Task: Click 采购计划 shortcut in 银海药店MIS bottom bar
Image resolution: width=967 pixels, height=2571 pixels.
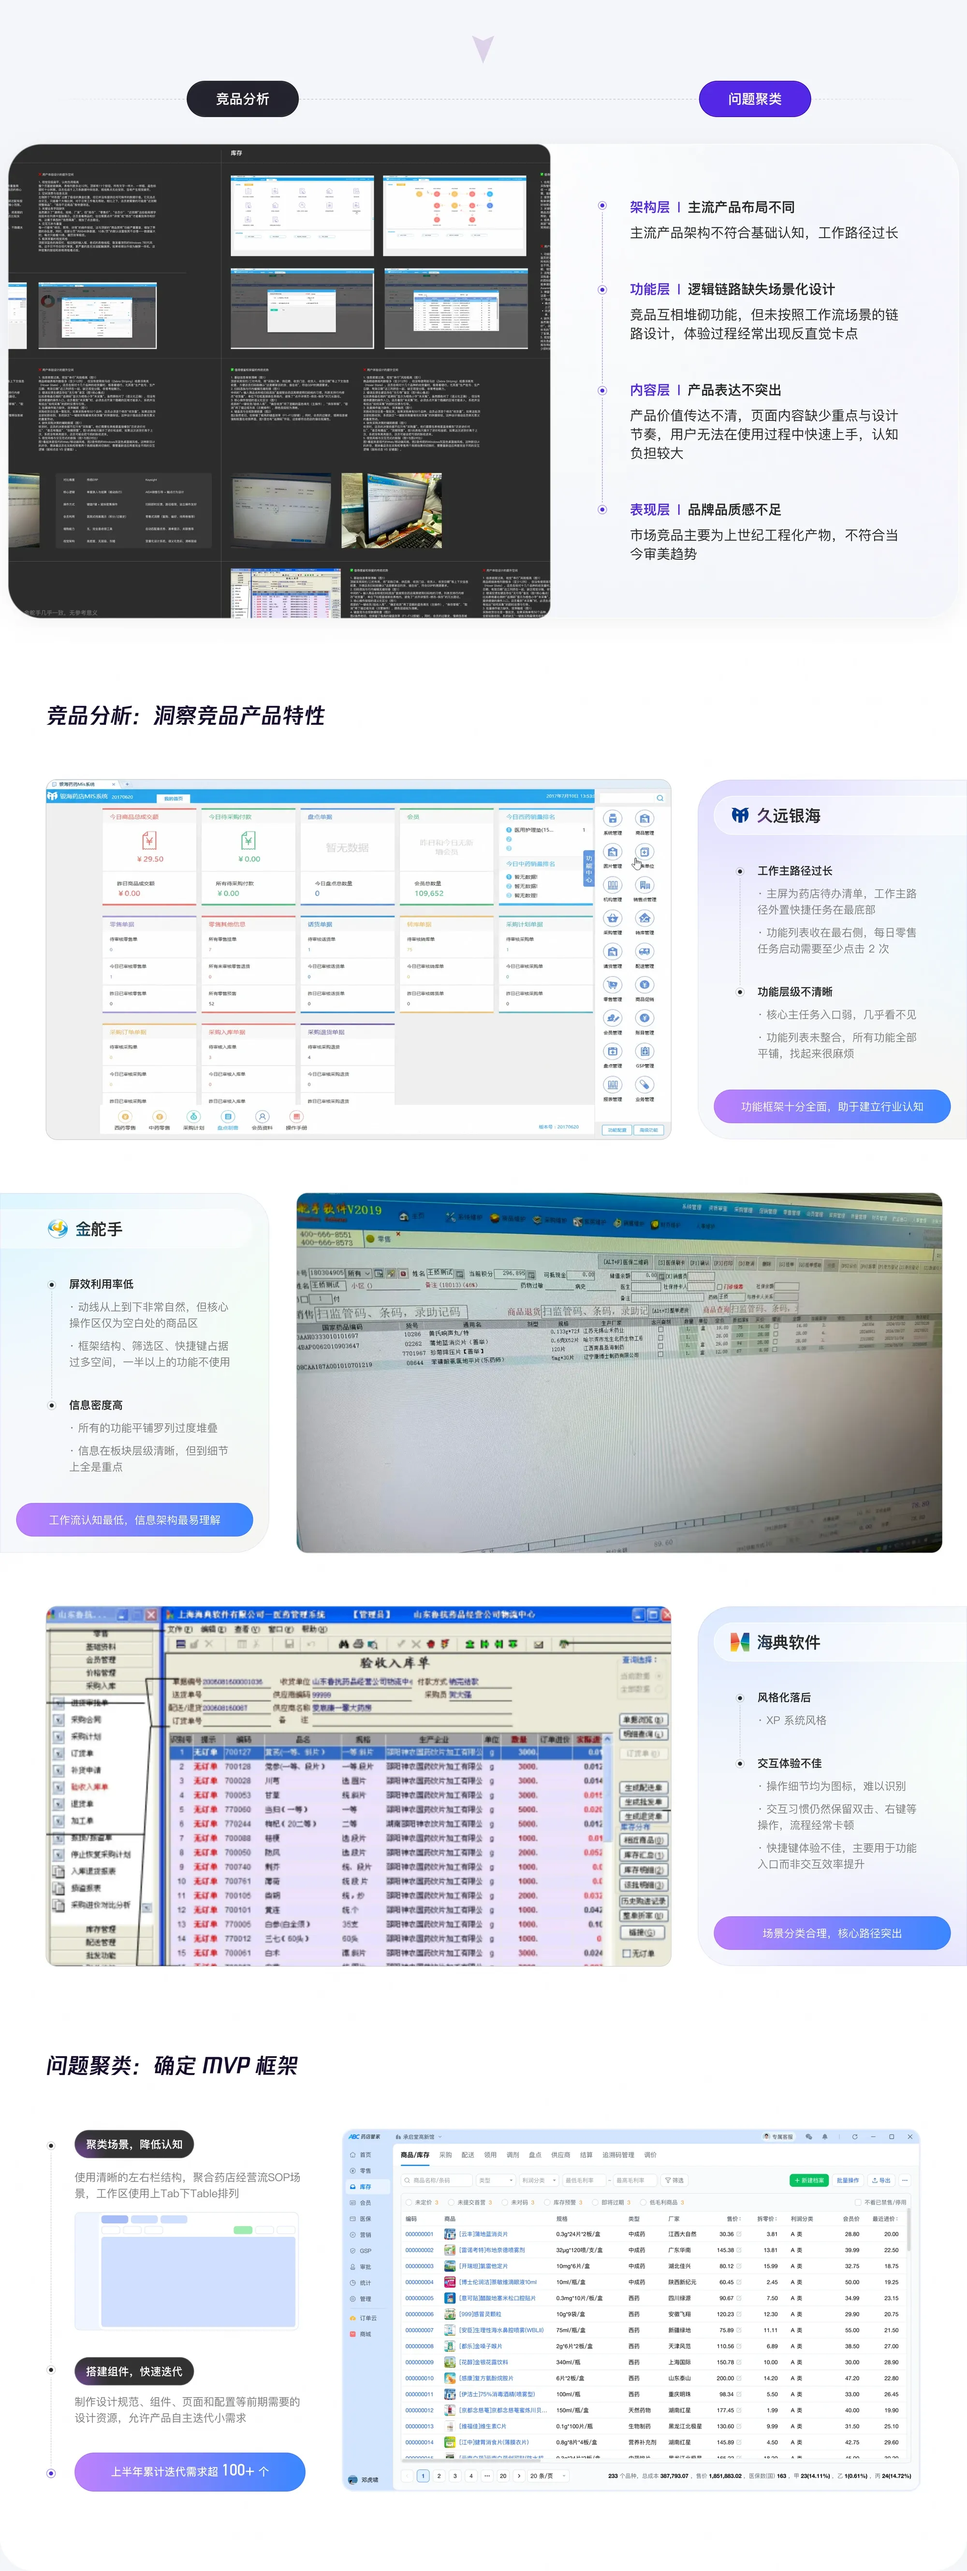Action: [x=193, y=1120]
